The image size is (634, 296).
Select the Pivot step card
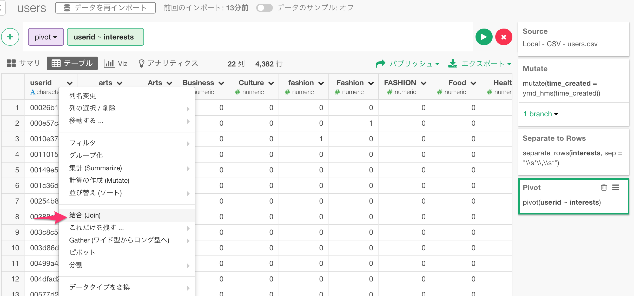coord(573,196)
